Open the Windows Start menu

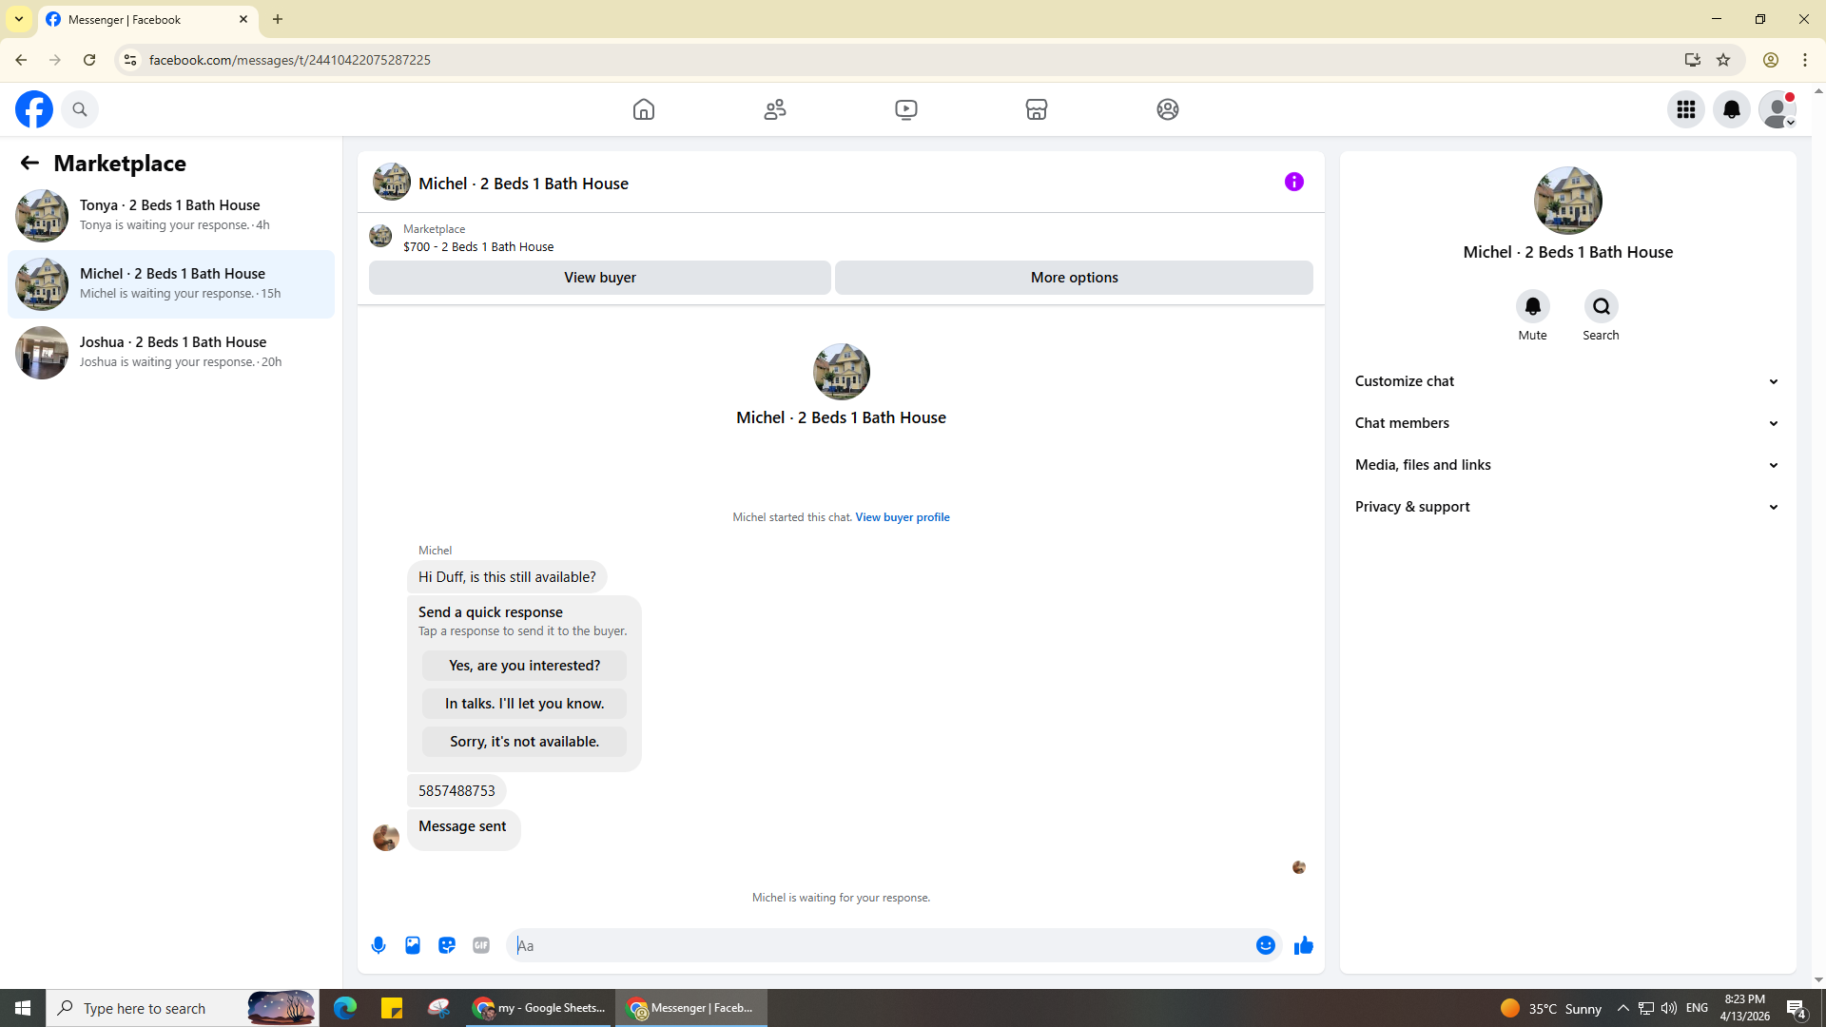pyautogui.click(x=23, y=1008)
